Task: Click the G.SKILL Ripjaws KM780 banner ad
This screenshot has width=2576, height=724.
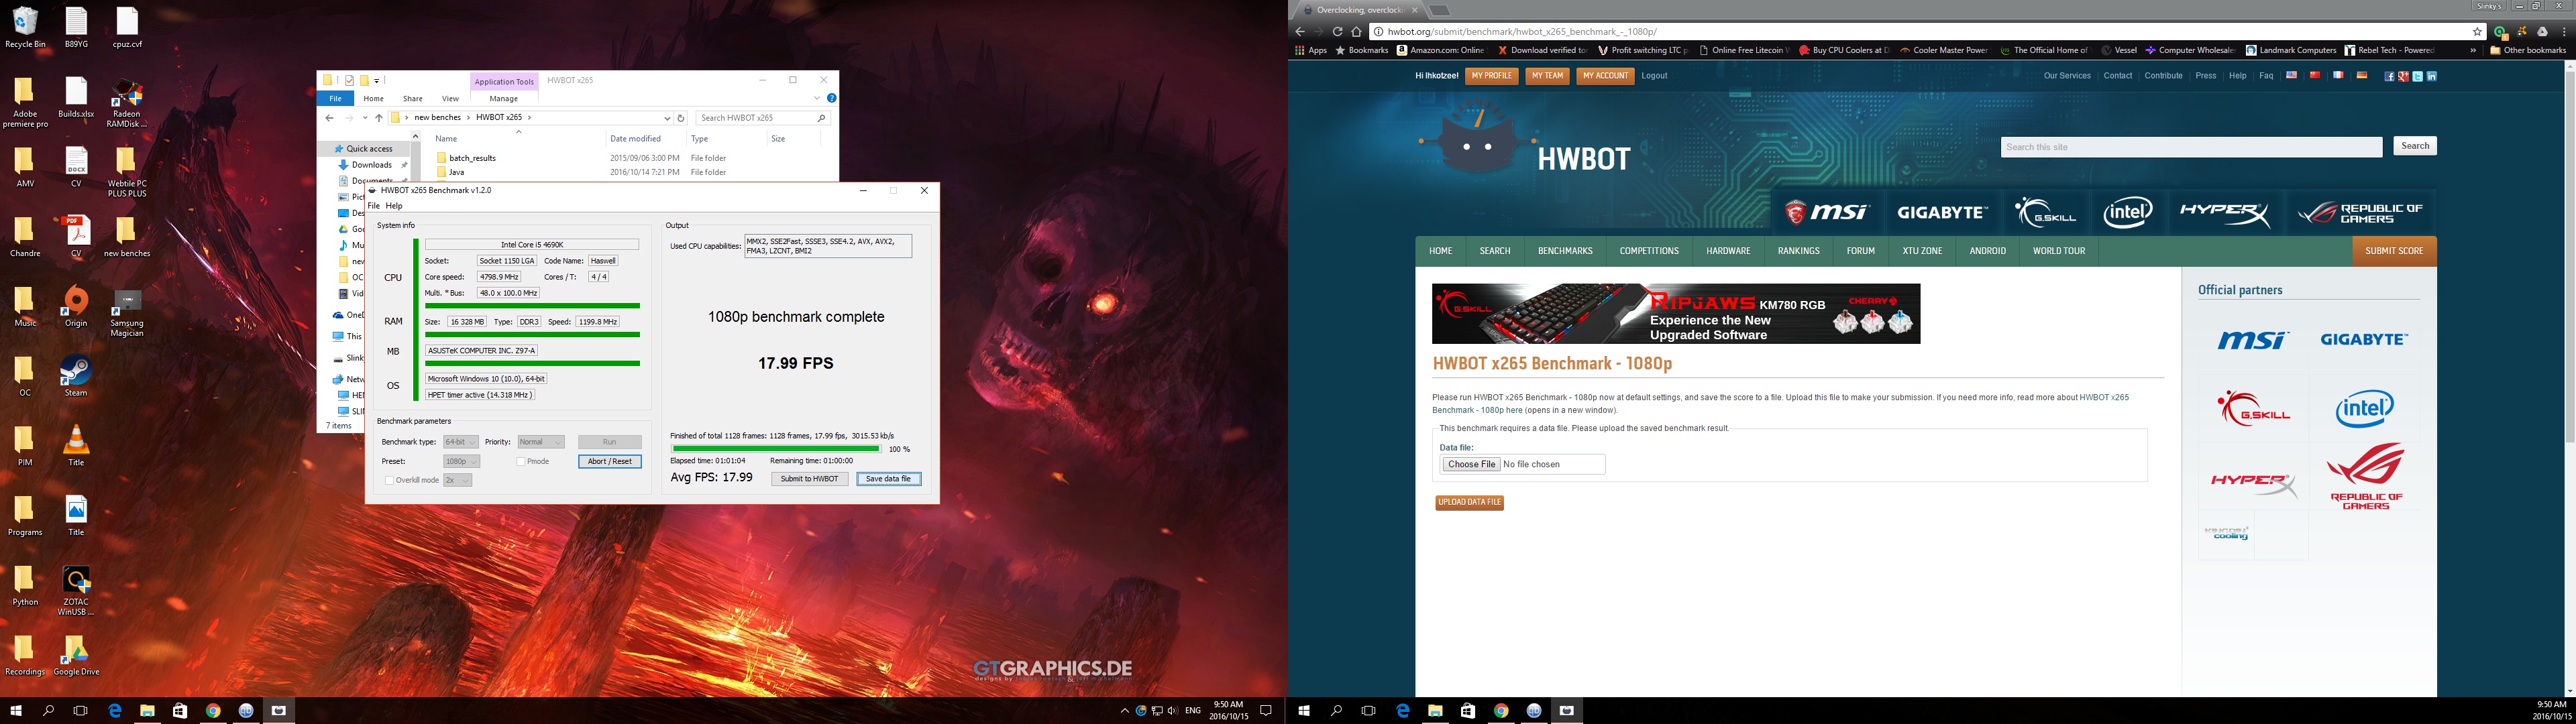Action: coord(1676,314)
